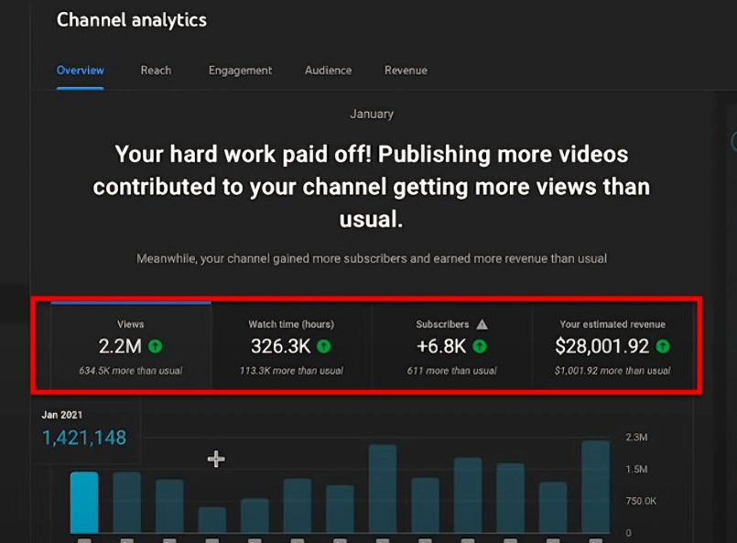The height and width of the screenshot is (543, 737).
Task: Click the Channel analytics heading
Action: point(132,20)
